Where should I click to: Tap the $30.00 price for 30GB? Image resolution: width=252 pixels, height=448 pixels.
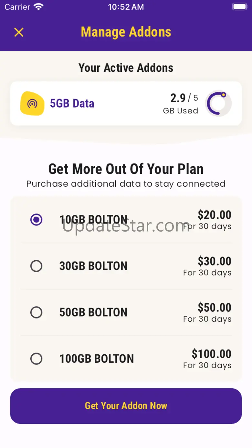coord(215,261)
